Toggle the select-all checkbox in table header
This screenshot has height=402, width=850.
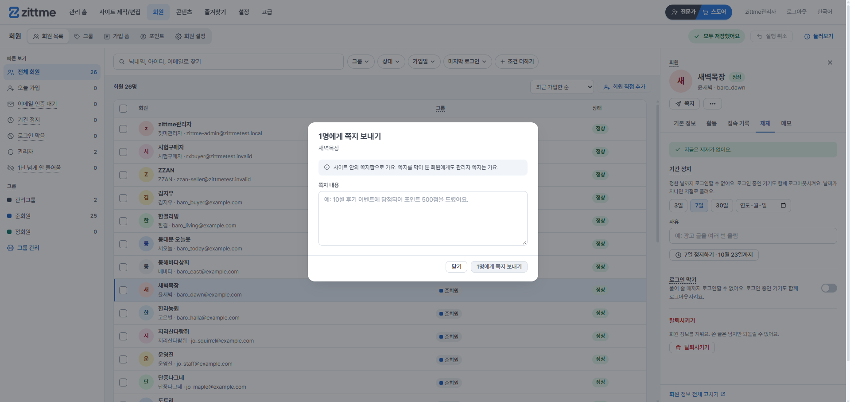coord(123,109)
